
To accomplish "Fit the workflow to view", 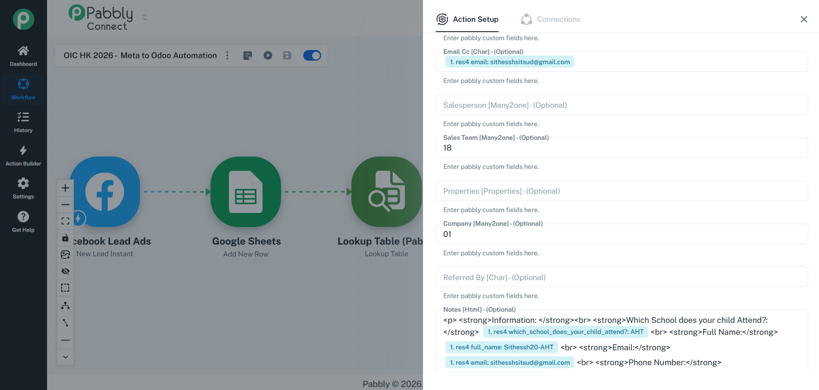I will click(65, 221).
